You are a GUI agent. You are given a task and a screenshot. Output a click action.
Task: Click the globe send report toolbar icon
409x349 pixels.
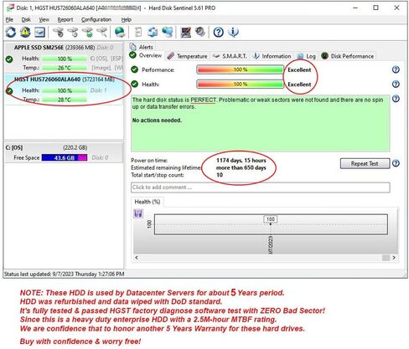[x=120, y=33]
